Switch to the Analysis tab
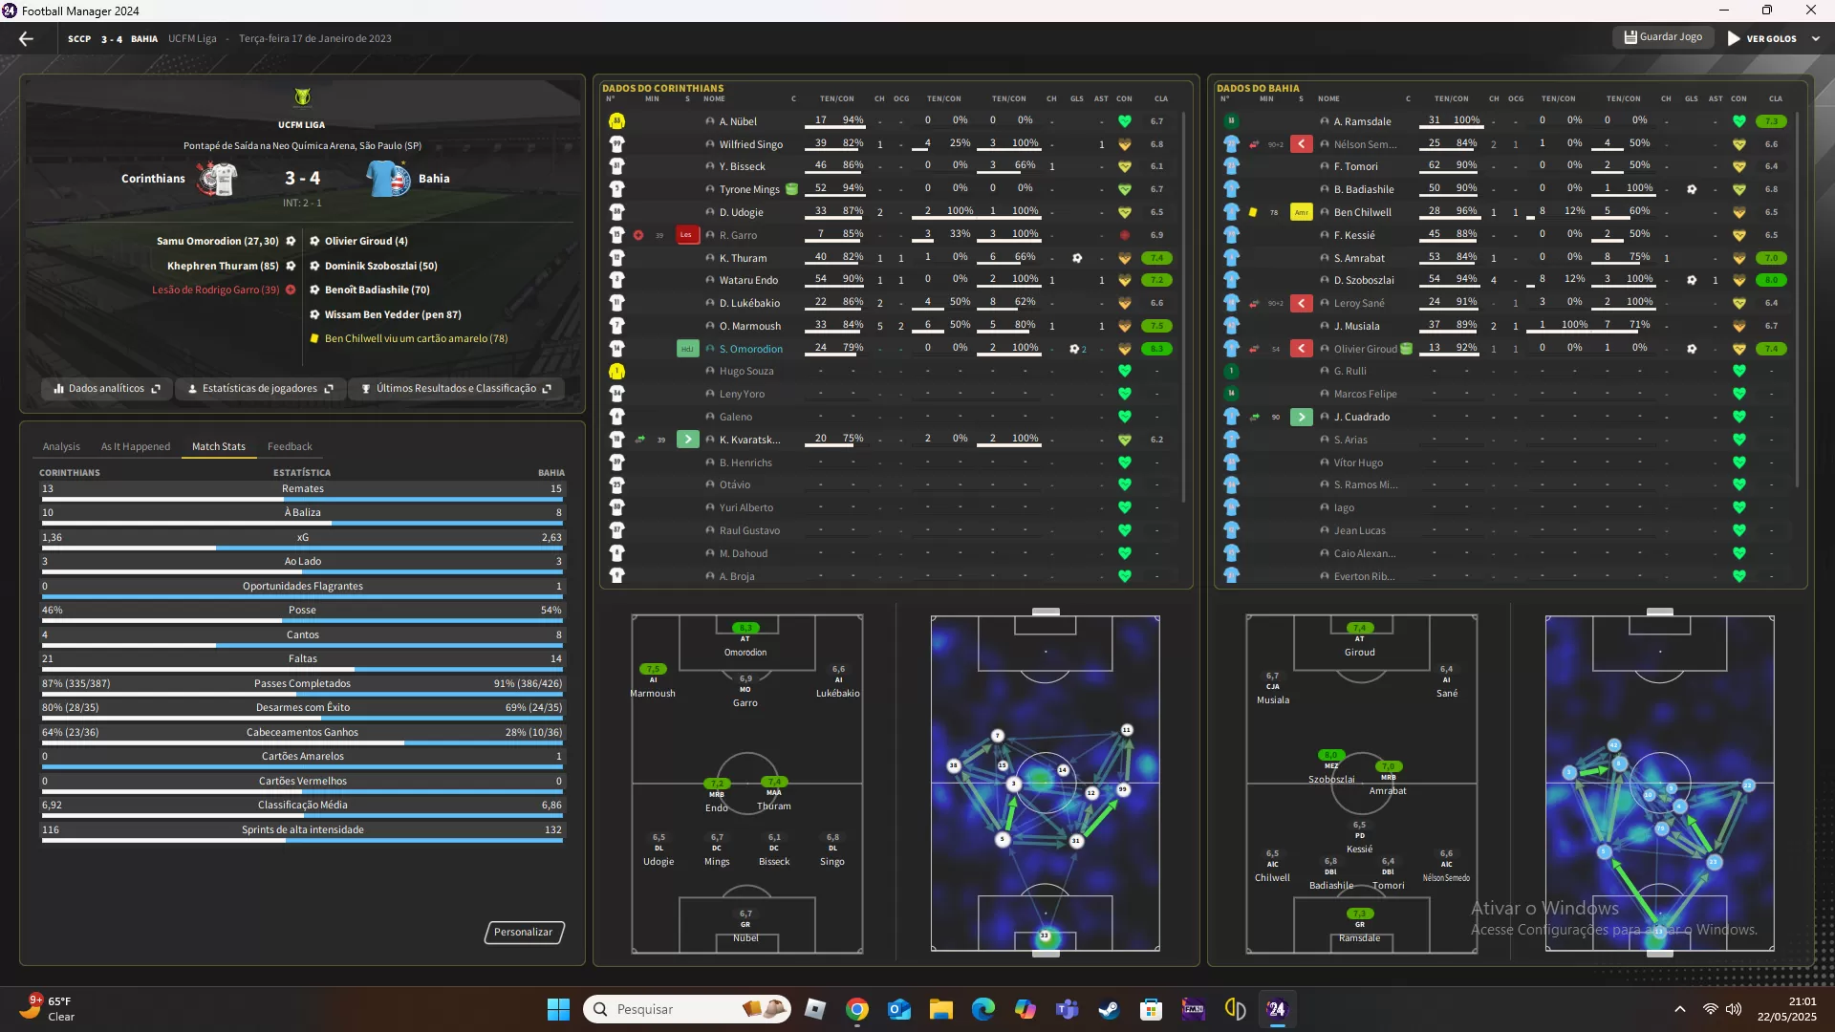1835x1032 pixels. (x=61, y=446)
